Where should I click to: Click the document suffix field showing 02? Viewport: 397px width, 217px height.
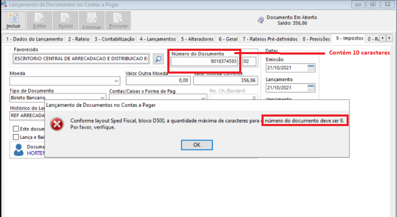pos(249,61)
